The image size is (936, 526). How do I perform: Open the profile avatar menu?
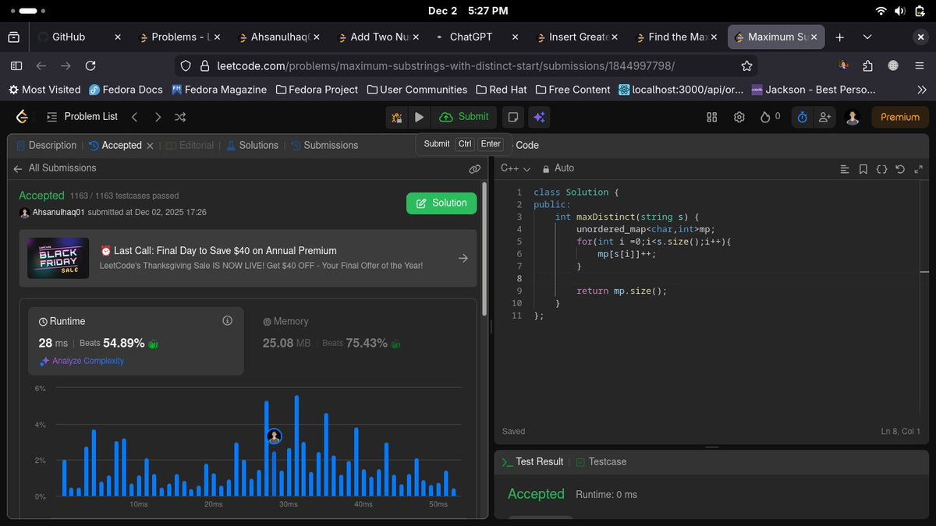coord(853,117)
